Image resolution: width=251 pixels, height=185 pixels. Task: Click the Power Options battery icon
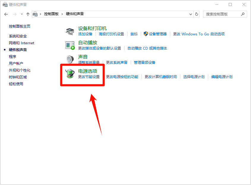click(x=70, y=74)
